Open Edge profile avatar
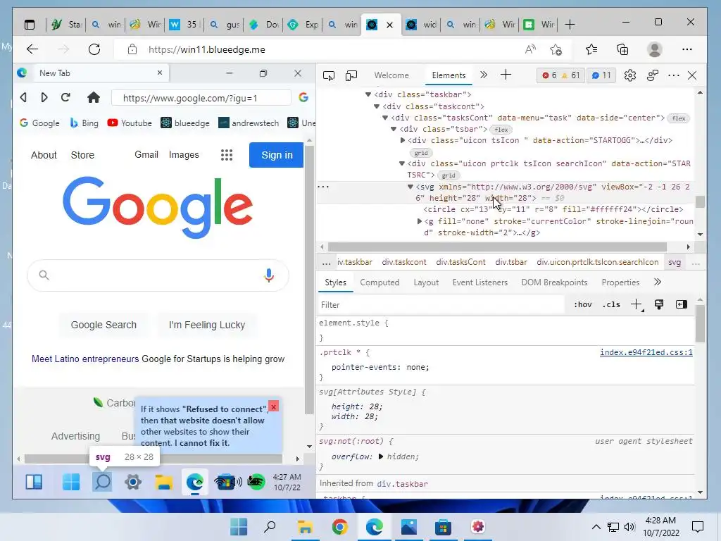The image size is (721, 541). click(654, 49)
